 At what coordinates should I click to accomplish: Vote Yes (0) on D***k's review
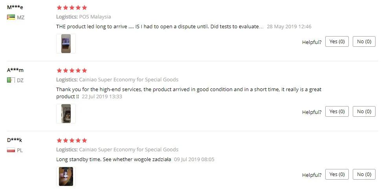pos(337,174)
